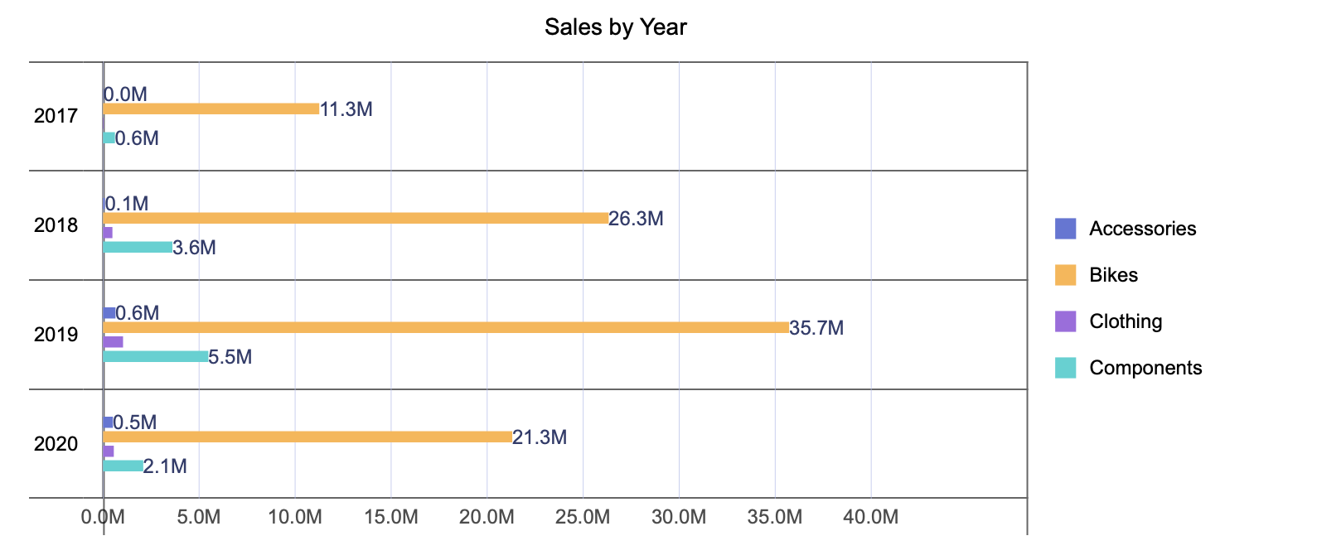Select the 2020 Components teal bar
The image size is (1317, 560).
pos(123,466)
